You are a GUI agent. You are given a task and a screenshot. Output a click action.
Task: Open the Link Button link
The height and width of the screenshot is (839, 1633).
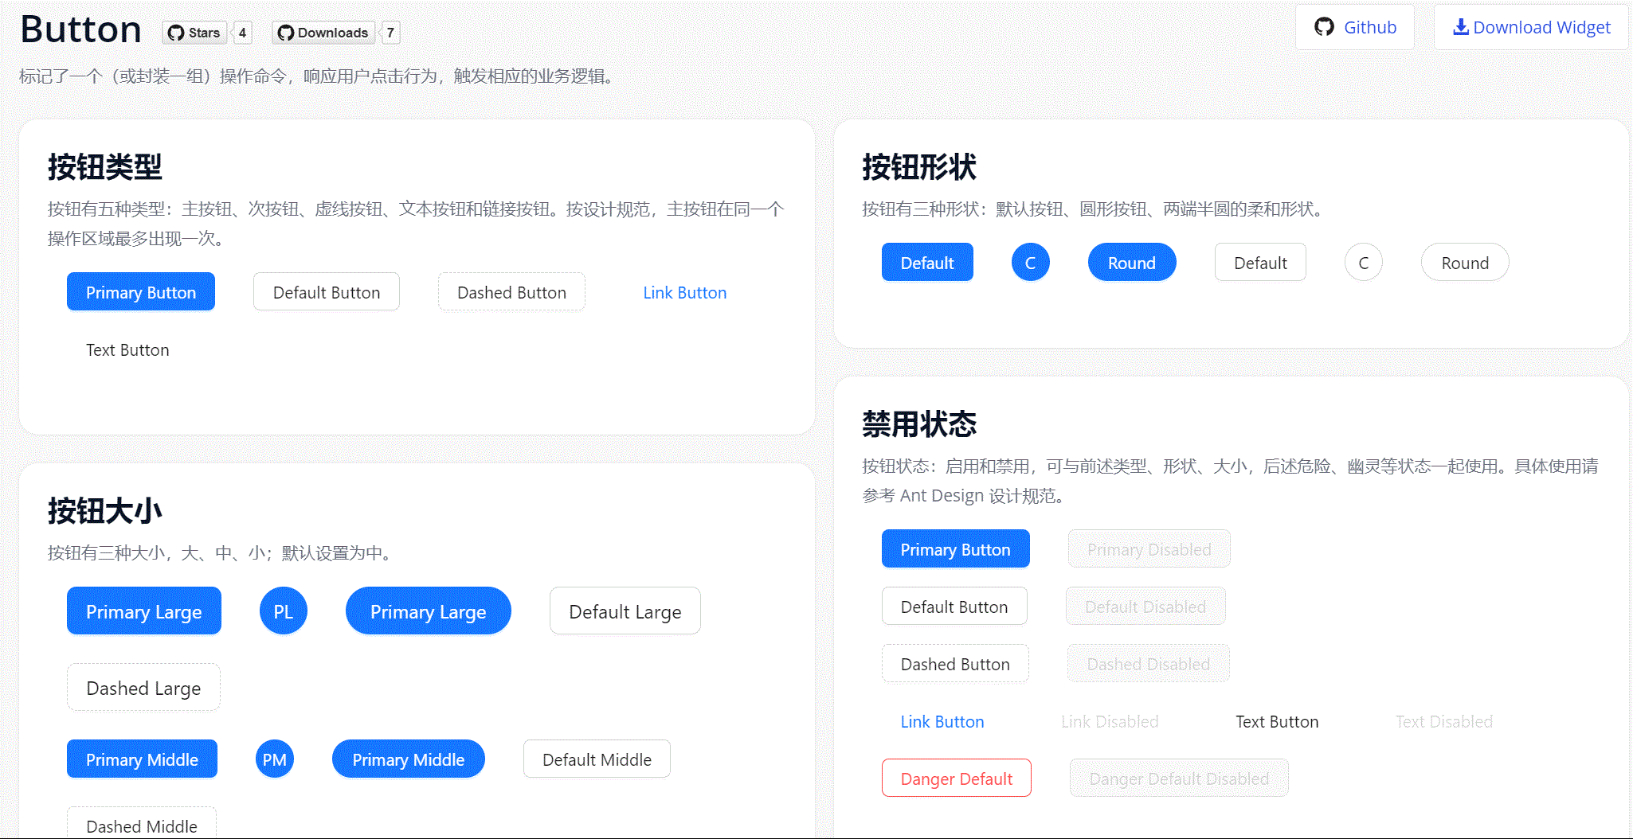coord(684,291)
